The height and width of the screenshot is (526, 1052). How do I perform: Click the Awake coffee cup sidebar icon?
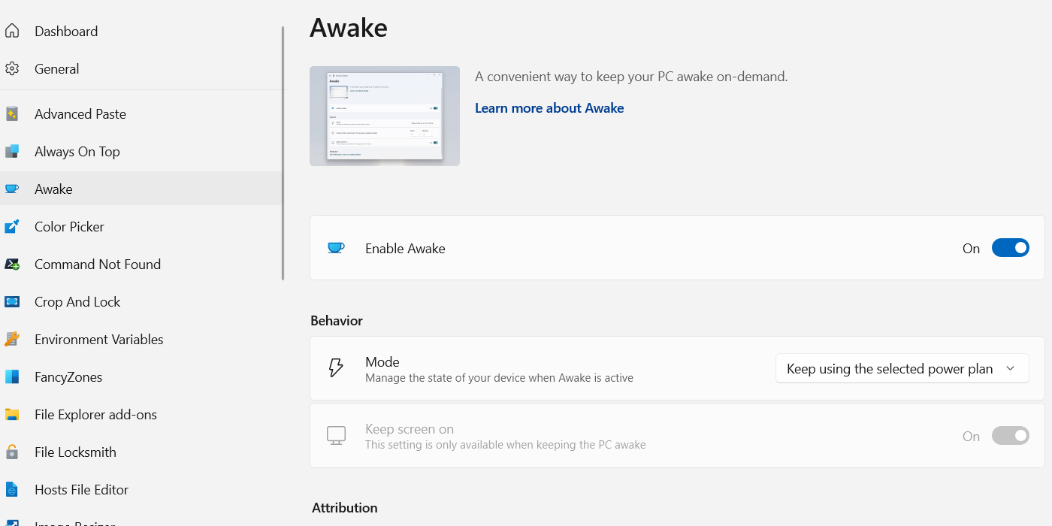pyautogui.click(x=11, y=189)
